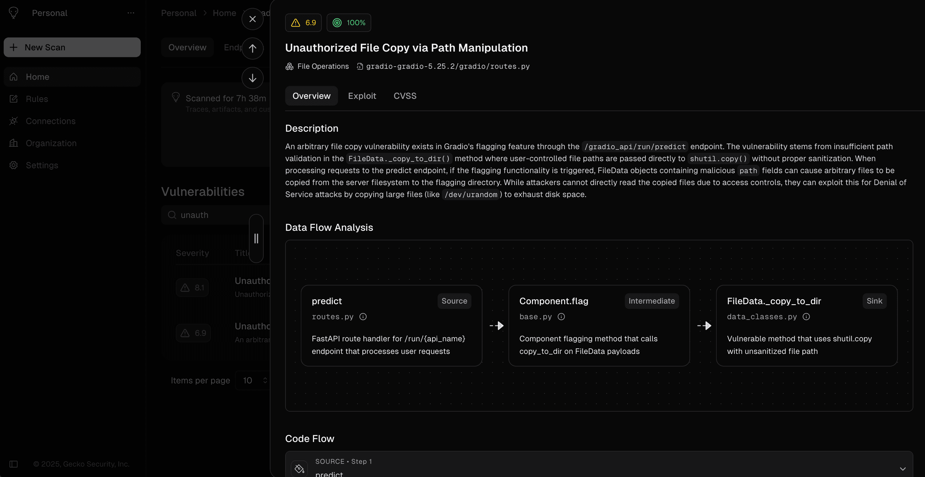Open the Home sidebar item
This screenshot has height=477, width=925.
[x=72, y=77]
